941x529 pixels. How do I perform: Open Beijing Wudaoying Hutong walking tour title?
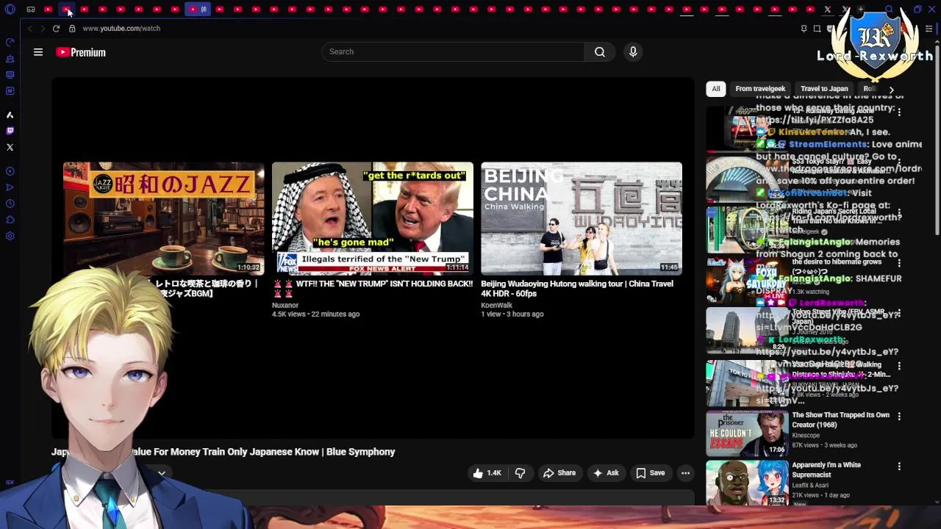[577, 289]
